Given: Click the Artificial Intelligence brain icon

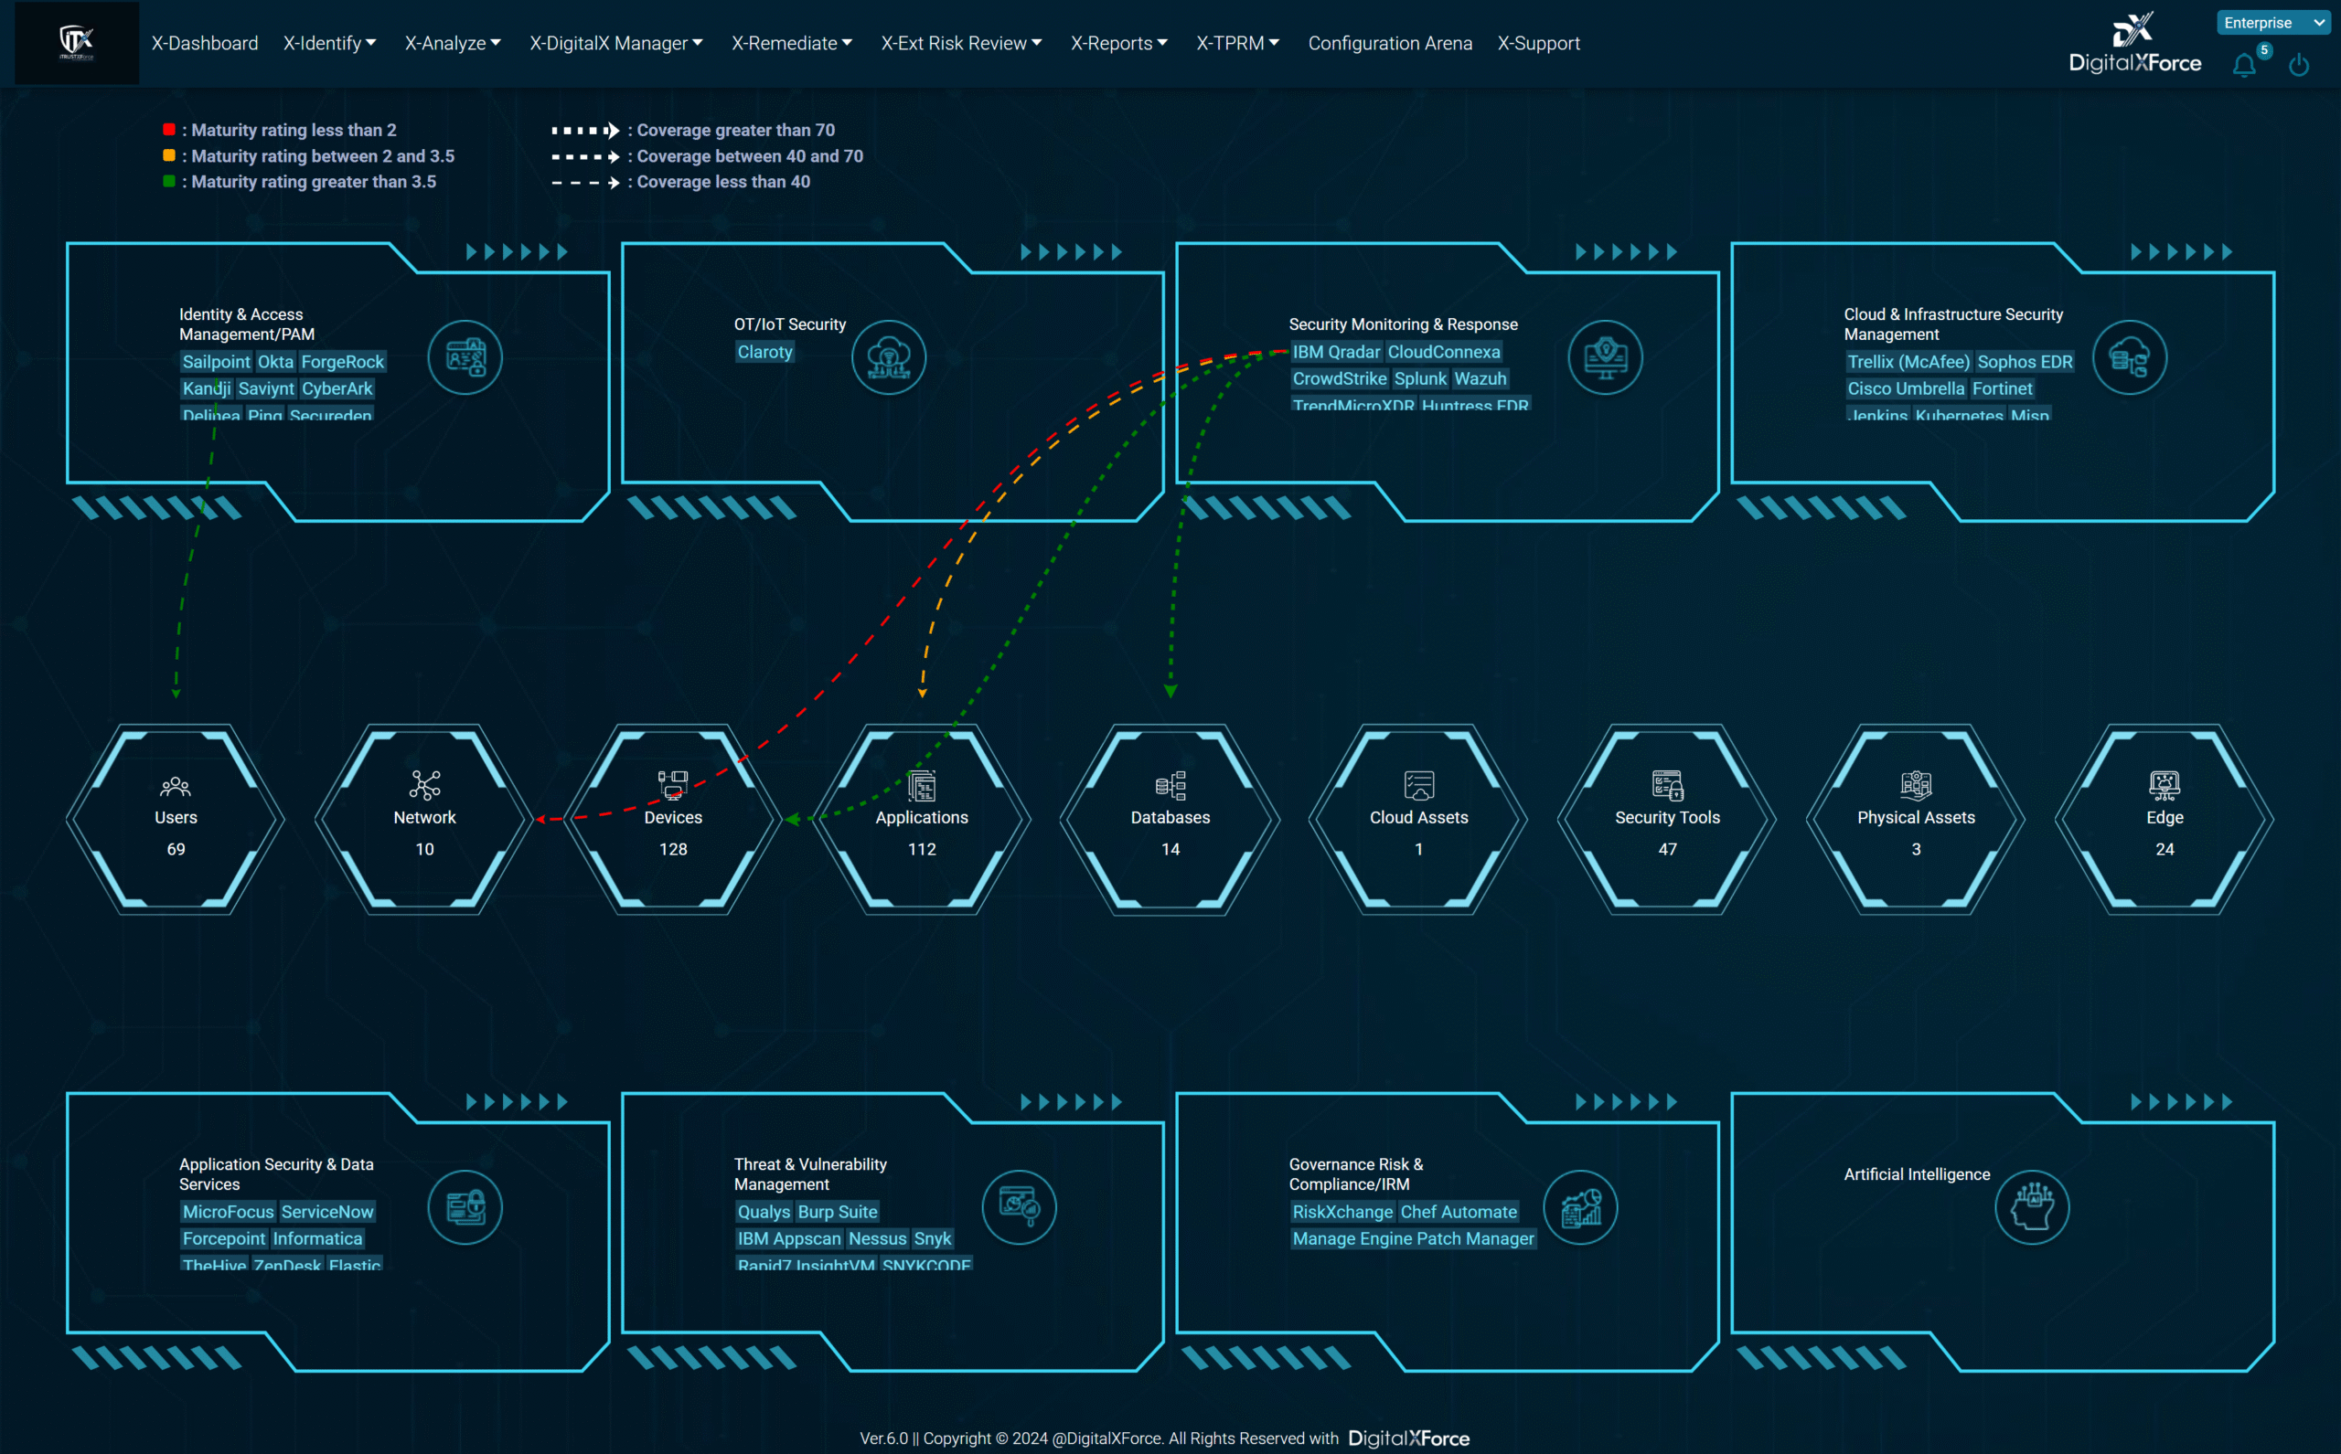Looking at the screenshot, I should [2032, 1208].
